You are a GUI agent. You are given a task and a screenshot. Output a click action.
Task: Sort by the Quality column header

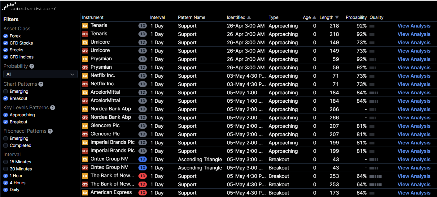pyautogui.click(x=377, y=17)
